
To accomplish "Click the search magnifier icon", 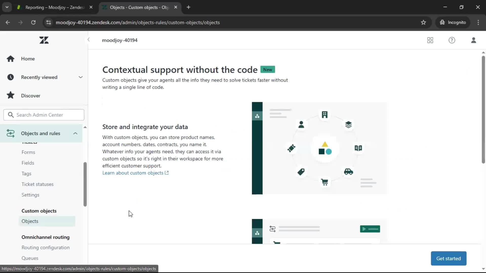I will tap(11, 115).
